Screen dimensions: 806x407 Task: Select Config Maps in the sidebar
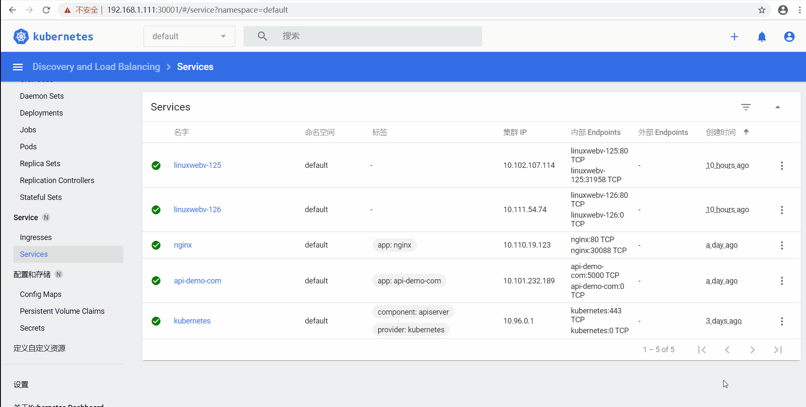(41, 294)
